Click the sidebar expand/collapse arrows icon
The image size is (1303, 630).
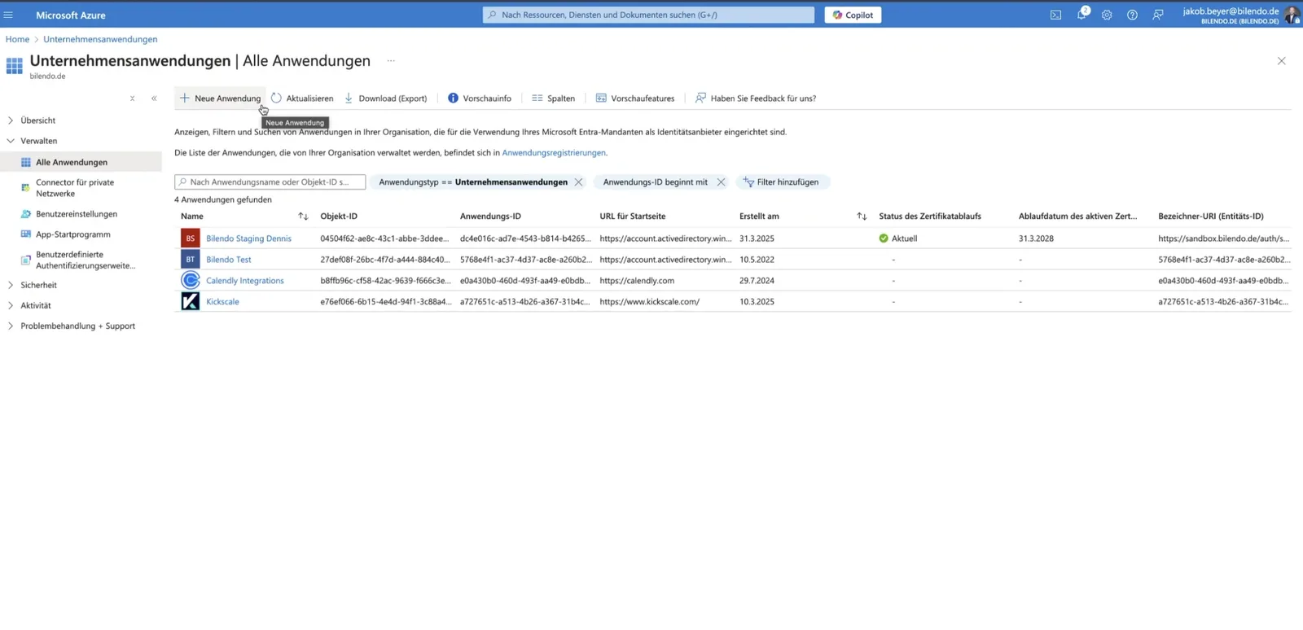[x=132, y=98]
